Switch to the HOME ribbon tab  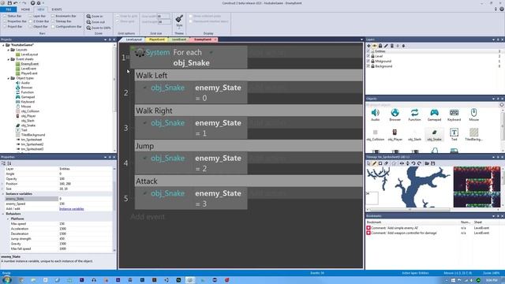(25, 9)
